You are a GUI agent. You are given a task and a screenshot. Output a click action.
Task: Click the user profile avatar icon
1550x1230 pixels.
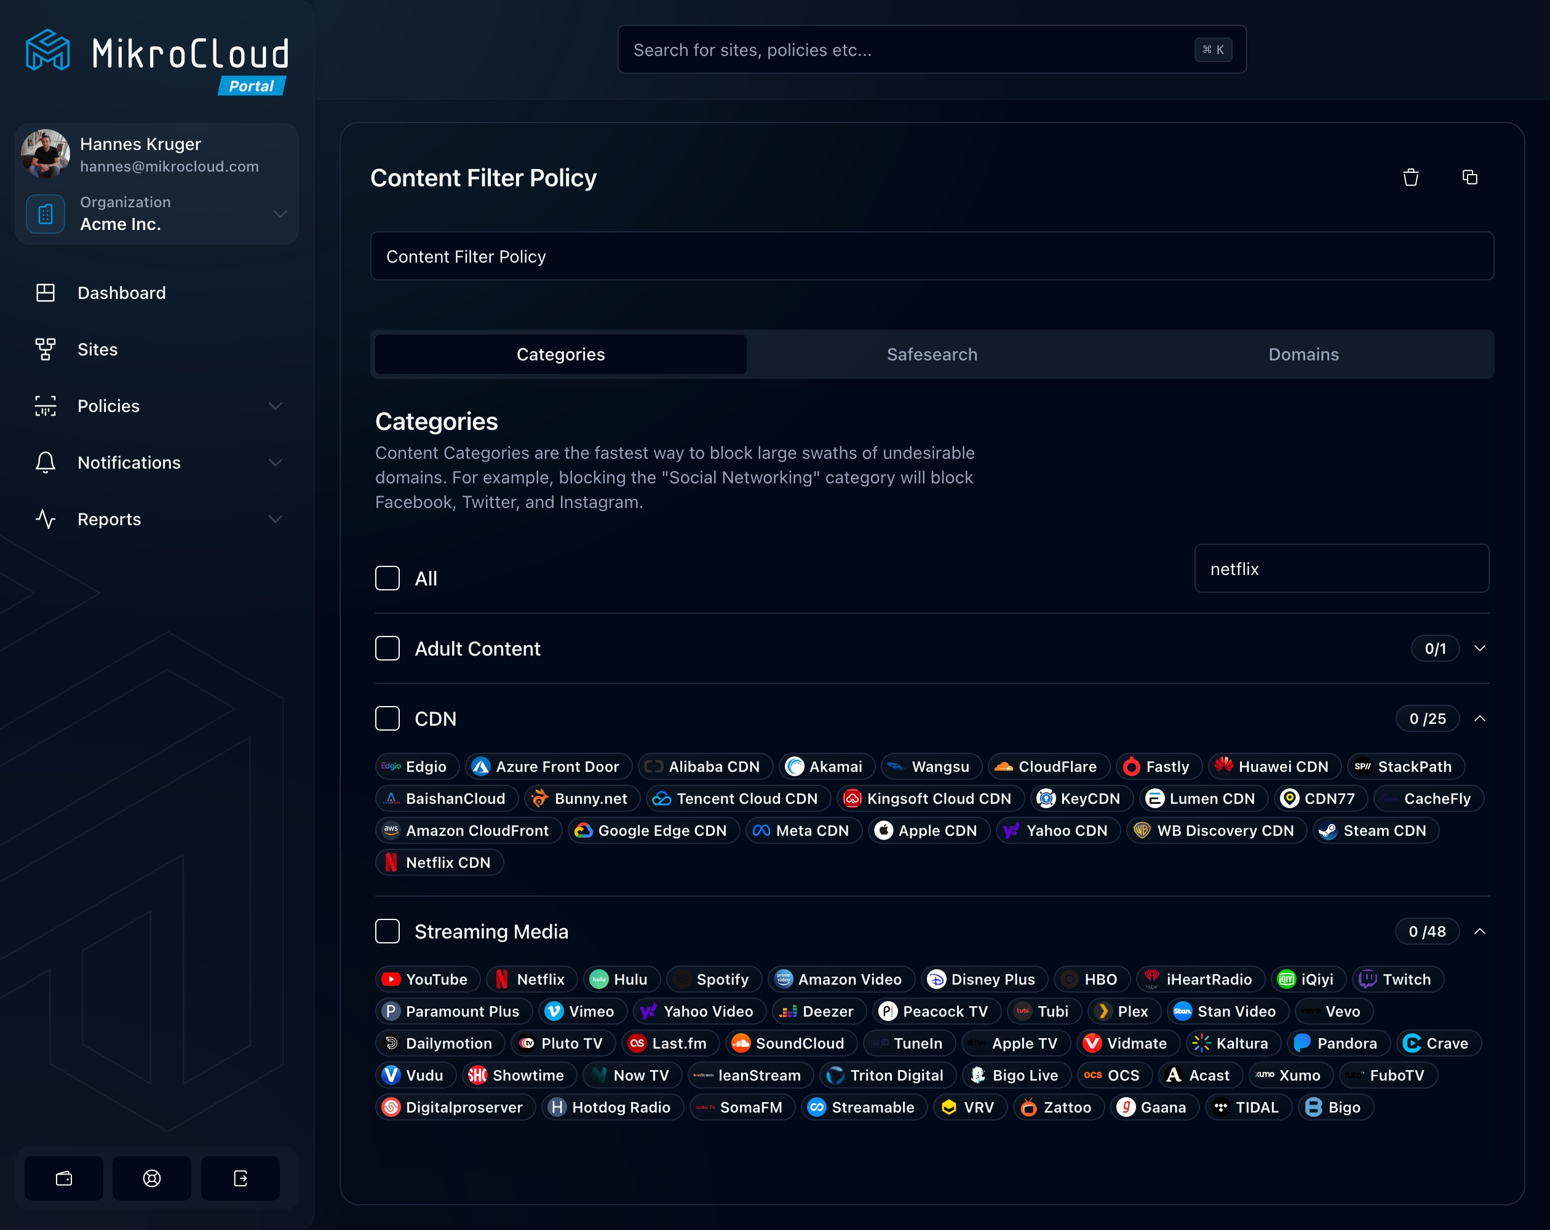point(46,152)
